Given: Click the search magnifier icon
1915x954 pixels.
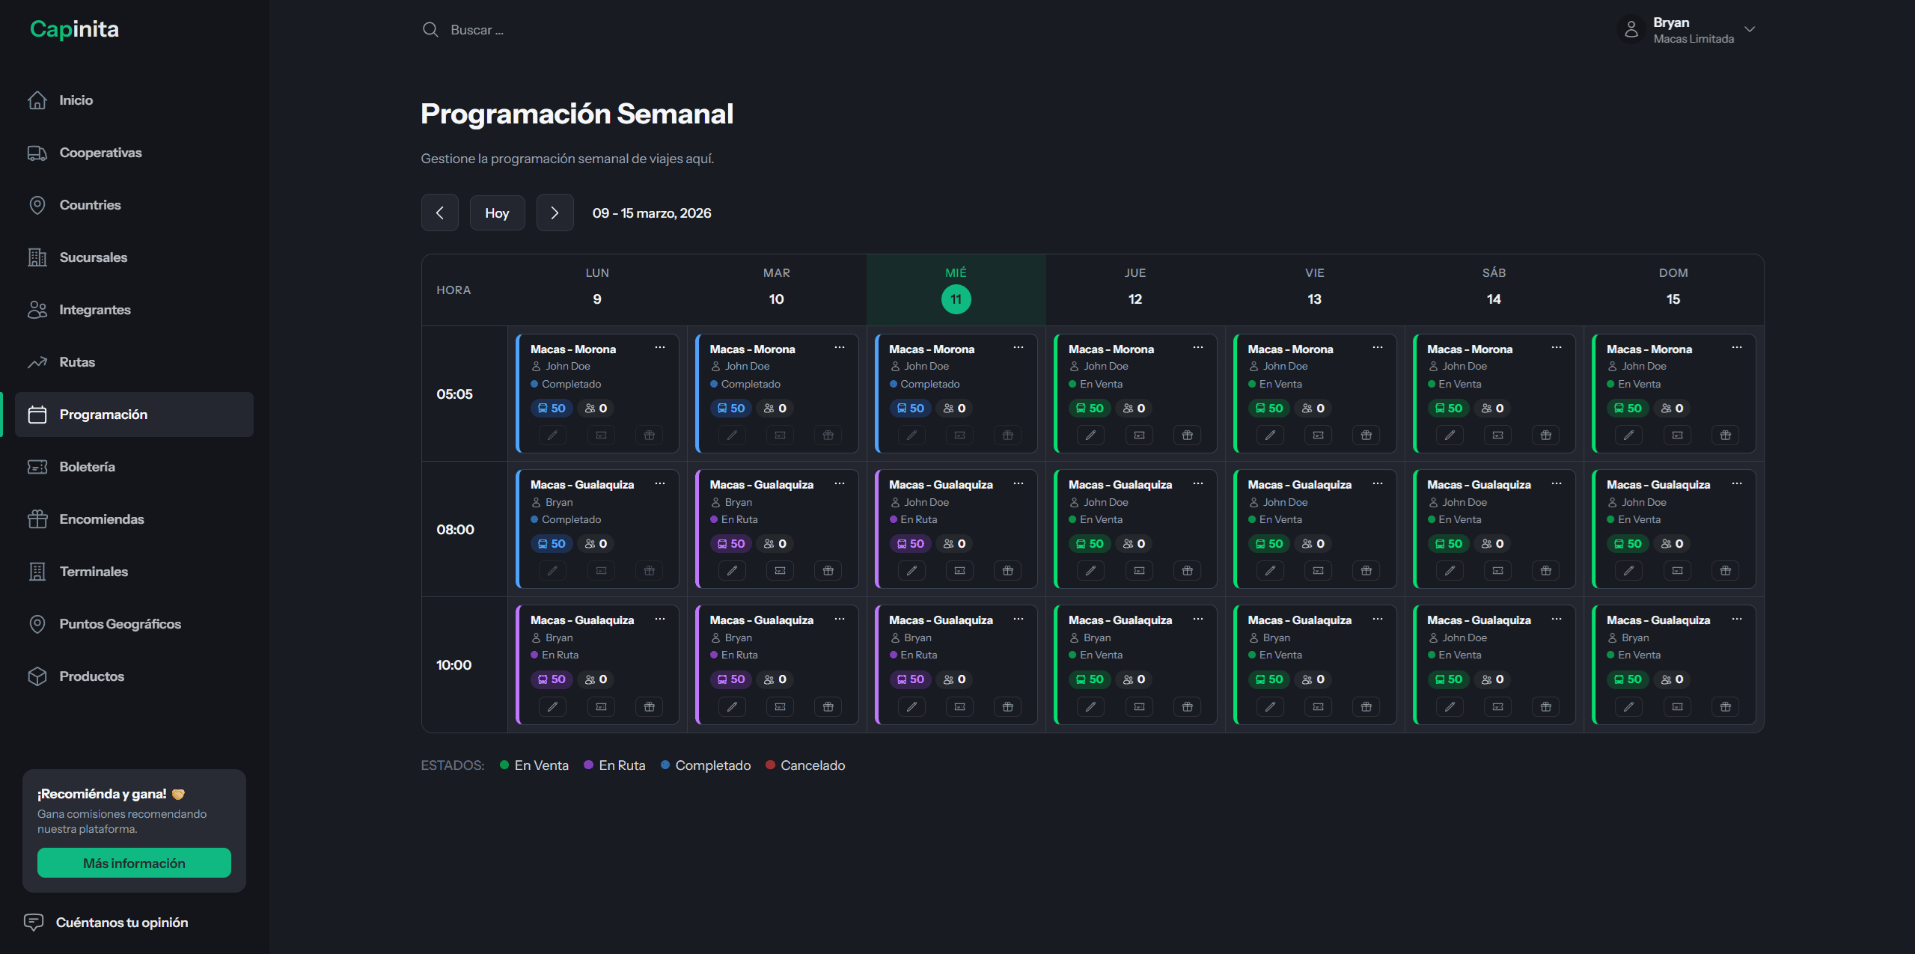Looking at the screenshot, I should point(430,30).
